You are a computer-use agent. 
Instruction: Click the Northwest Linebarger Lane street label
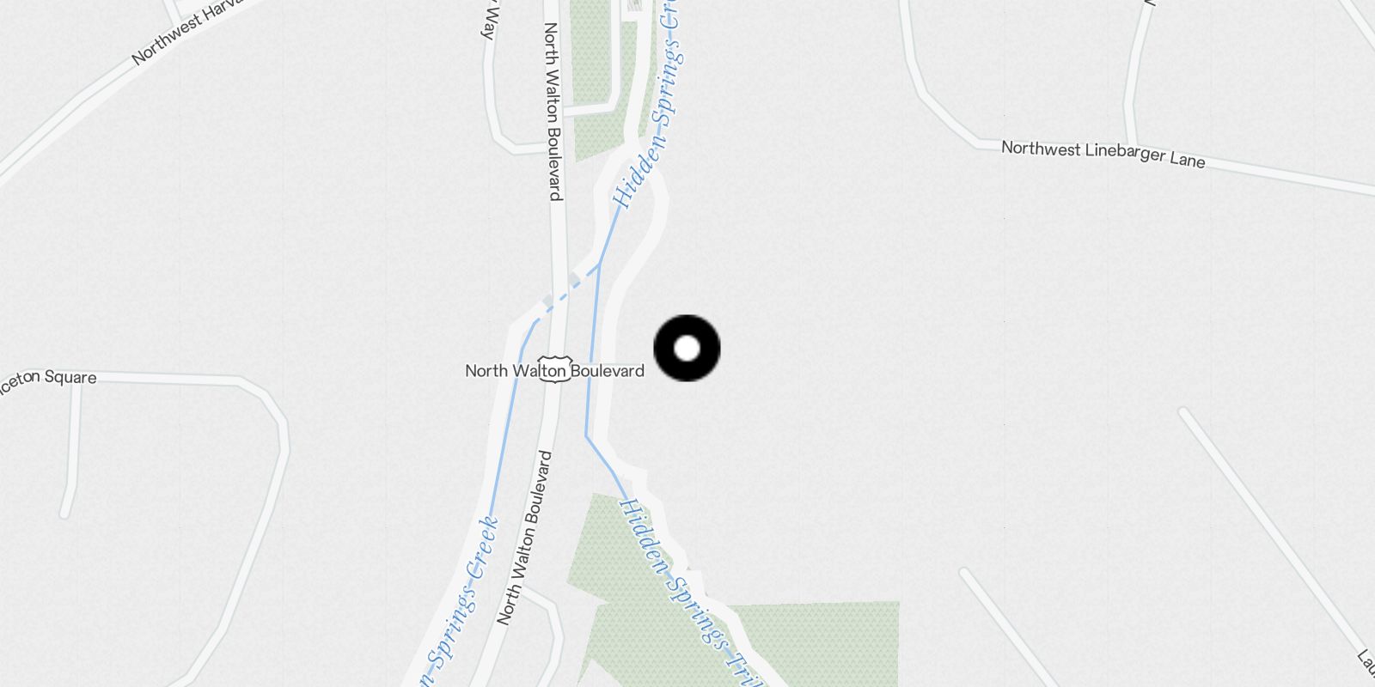1103,154
